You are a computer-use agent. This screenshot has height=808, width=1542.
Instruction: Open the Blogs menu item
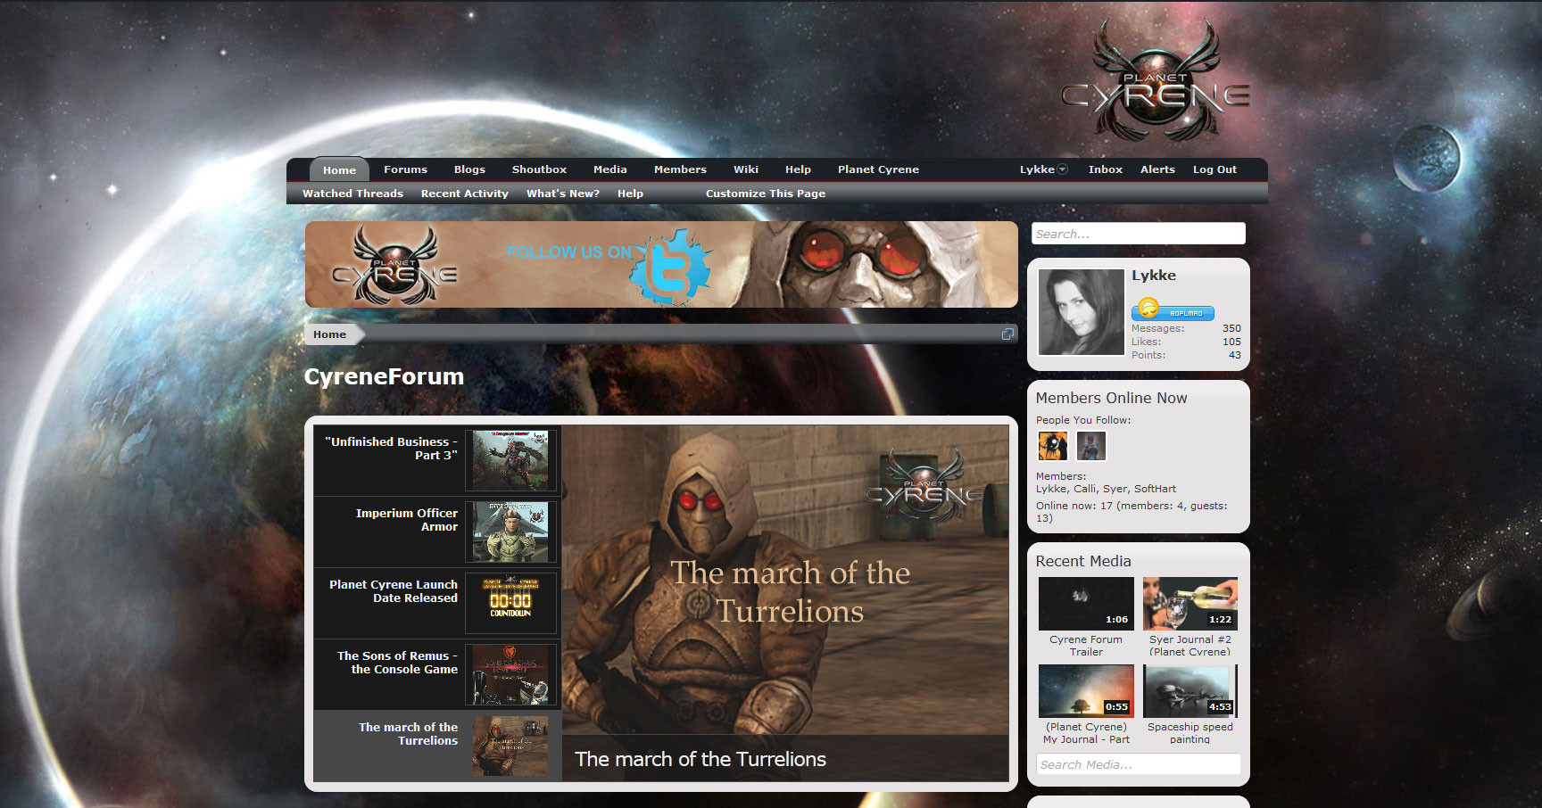pyautogui.click(x=469, y=169)
